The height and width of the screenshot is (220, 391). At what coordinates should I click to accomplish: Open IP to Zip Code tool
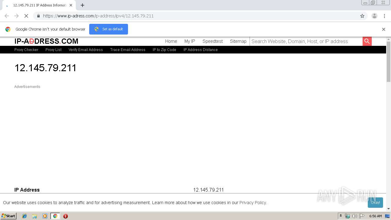(x=164, y=50)
